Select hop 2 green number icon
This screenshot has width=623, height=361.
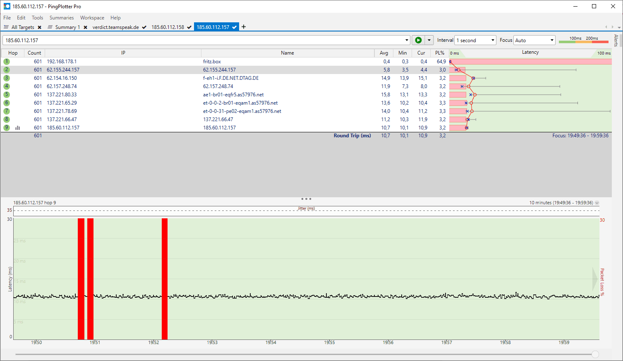click(x=7, y=69)
